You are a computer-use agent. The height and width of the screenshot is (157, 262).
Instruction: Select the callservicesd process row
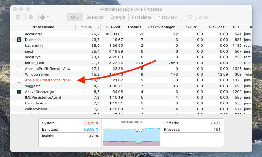pyautogui.click(x=131, y=109)
